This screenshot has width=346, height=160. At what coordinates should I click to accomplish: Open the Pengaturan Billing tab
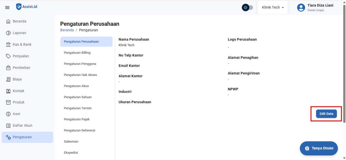(x=77, y=53)
